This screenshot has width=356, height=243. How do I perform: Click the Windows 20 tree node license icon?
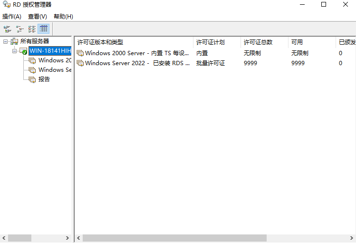coord(32,60)
